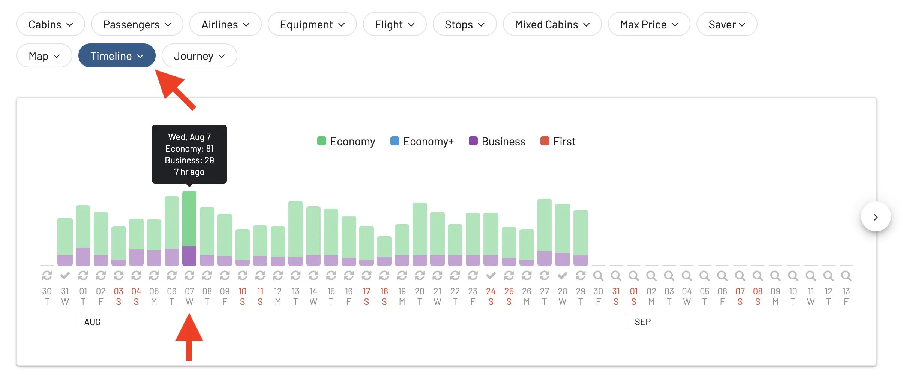Expand the Flight filter dropdown
Viewport: 903px width, 388px height.
394,24
